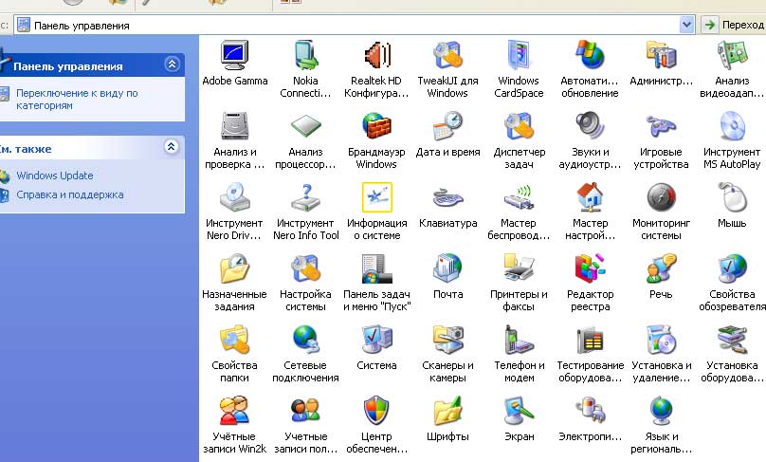This screenshot has width=766, height=462.
Task: Open the Дата и время icon
Action: (x=447, y=127)
